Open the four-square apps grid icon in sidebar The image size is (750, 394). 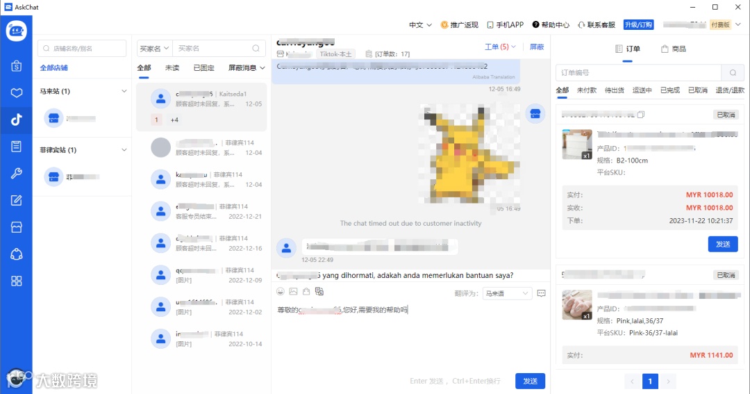pyautogui.click(x=16, y=281)
